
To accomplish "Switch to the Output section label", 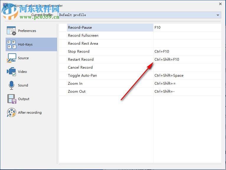I will 24,99.
